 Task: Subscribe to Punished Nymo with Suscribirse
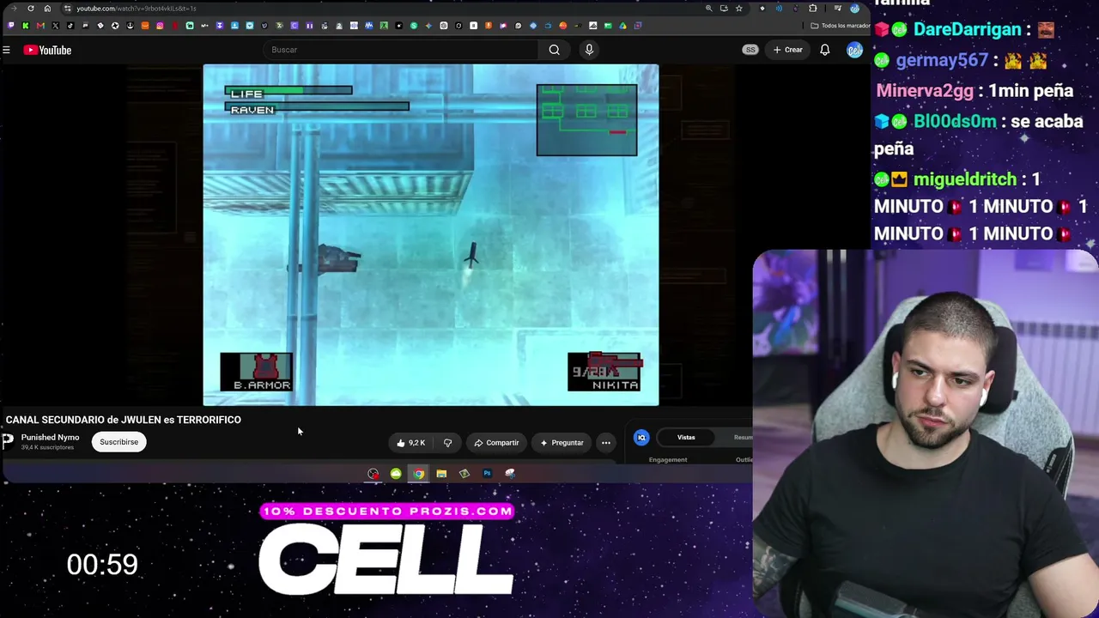coord(118,442)
